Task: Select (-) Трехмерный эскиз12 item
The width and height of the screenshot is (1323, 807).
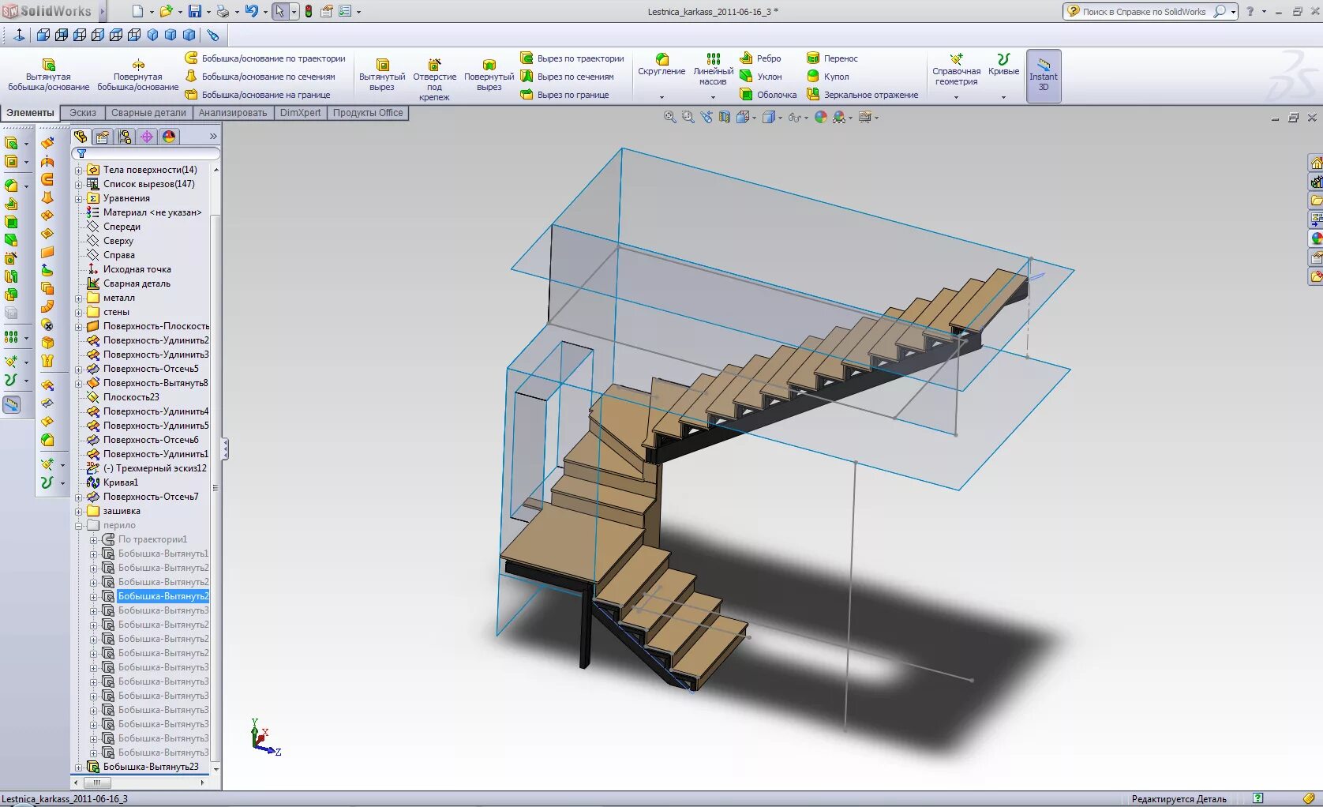Action: 147,468
